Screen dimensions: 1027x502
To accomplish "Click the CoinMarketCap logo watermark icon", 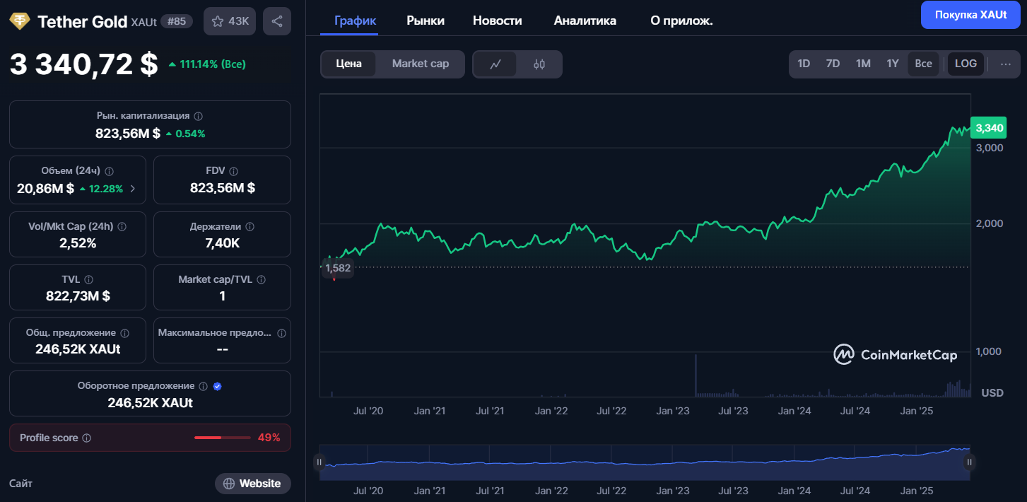I will pyautogui.click(x=843, y=354).
